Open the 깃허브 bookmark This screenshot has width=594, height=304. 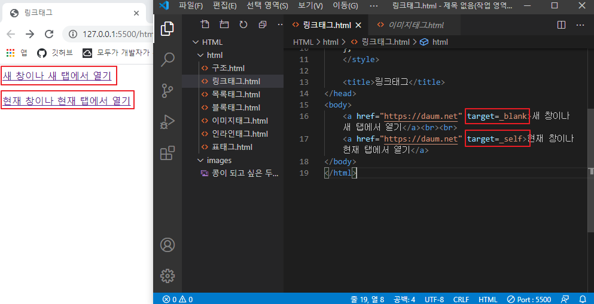[55, 53]
